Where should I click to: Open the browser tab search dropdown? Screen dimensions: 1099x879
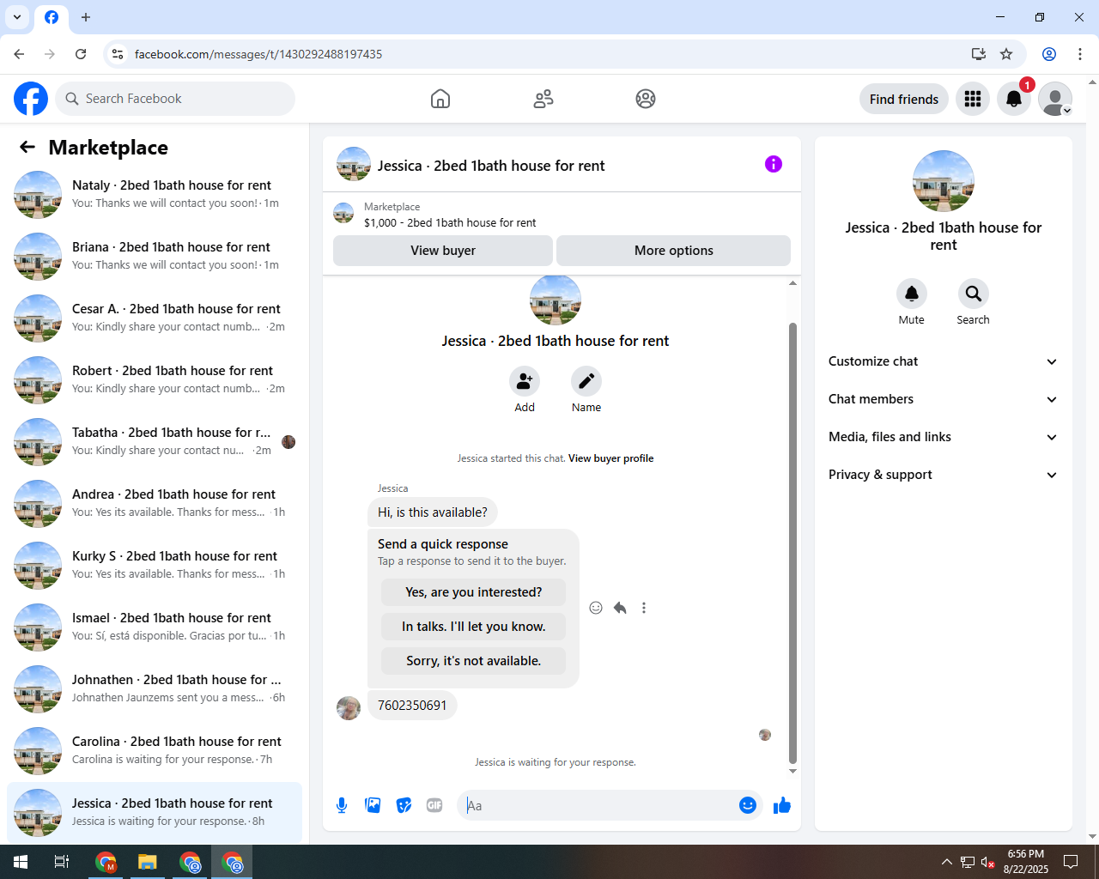click(x=17, y=17)
